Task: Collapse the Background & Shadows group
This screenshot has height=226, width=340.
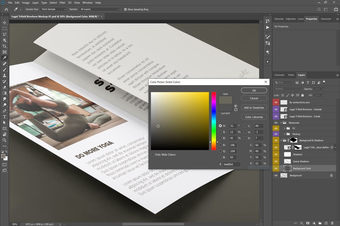Action: pos(281,140)
